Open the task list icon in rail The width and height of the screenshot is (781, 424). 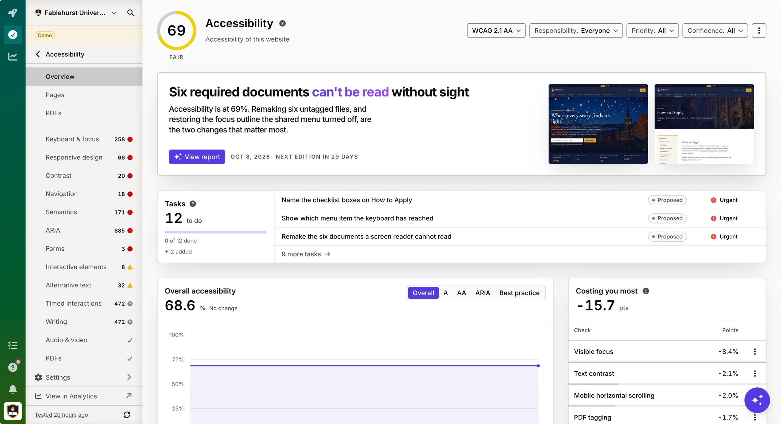point(13,345)
